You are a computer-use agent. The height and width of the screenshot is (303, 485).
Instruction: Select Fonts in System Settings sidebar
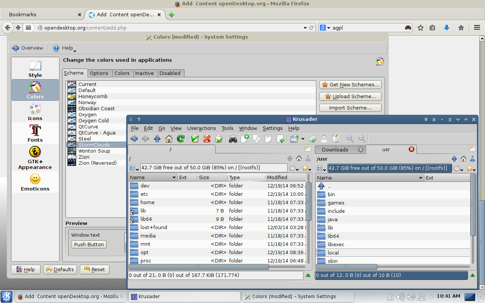pyautogui.click(x=35, y=133)
